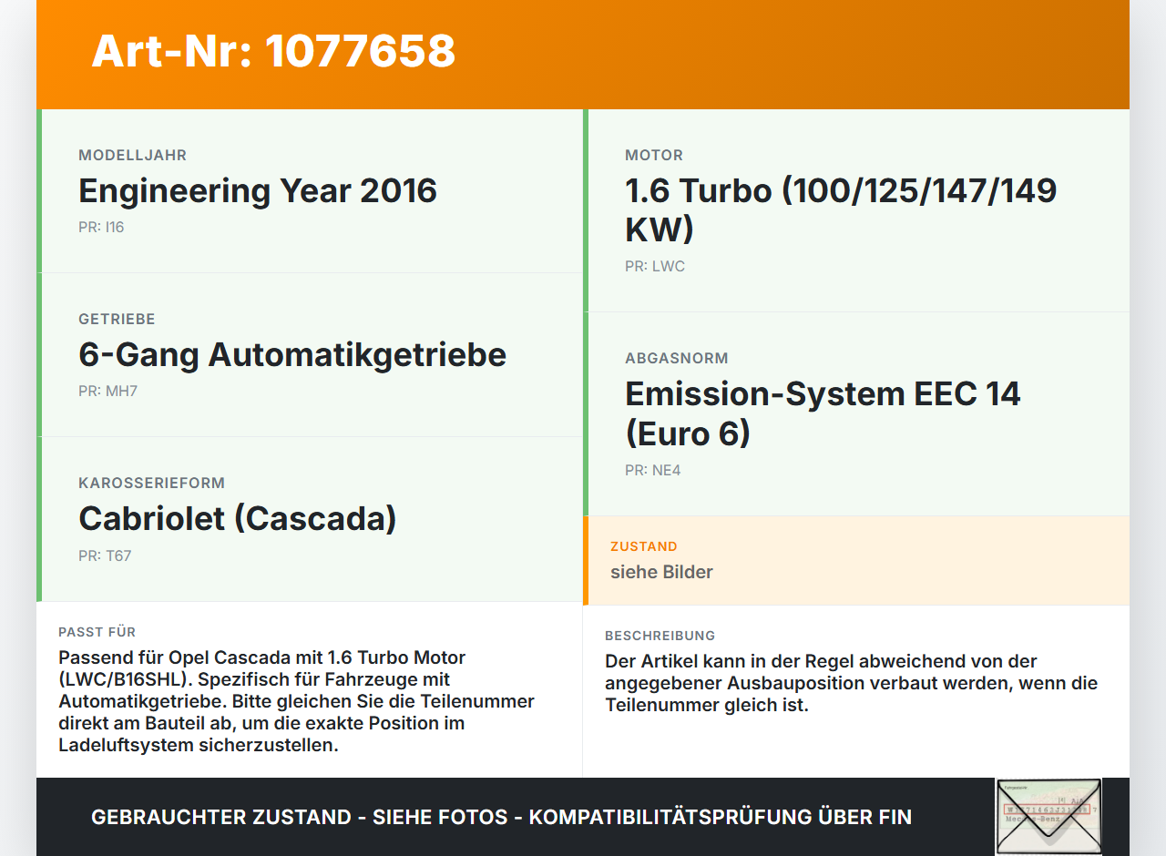Click the 'siehe Bilder' condition text
1166x856 pixels.
(x=661, y=572)
